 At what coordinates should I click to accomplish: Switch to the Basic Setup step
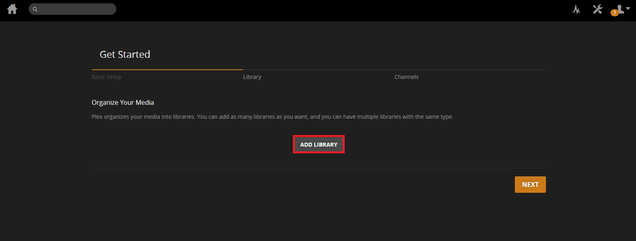click(x=106, y=77)
